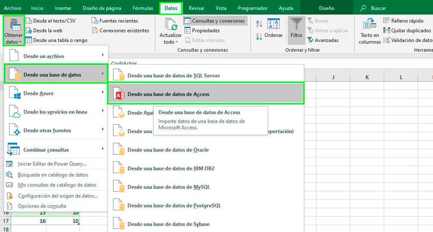Switch to the Insertar tab
Viewport: 433px width, 232px height.
63,8
